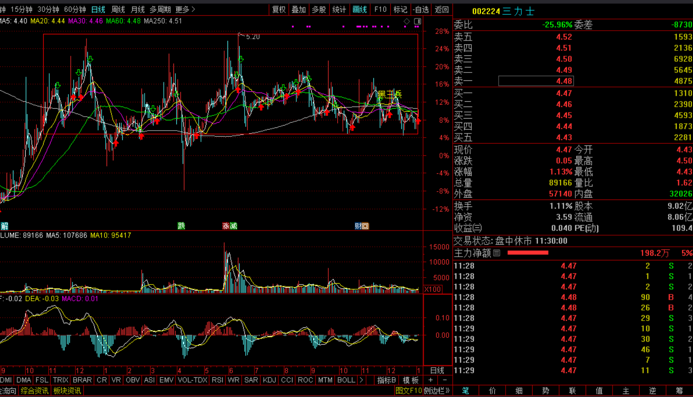Select the MTM indicator tab

pyautogui.click(x=325, y=380)
